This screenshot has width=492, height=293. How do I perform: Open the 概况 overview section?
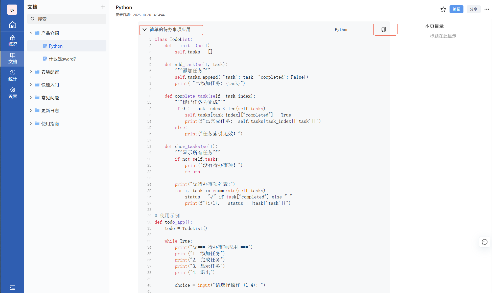12,41
